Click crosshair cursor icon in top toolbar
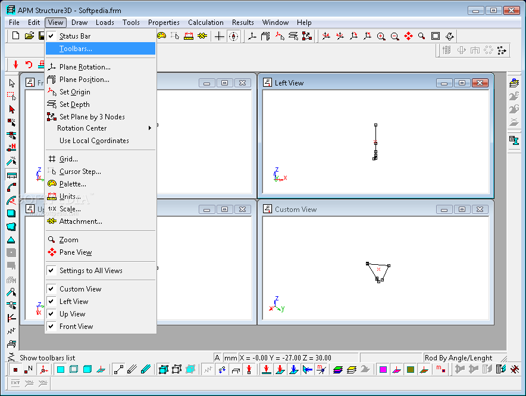Image resolution: width=526 pixels, height=396 pixels. 220,36
